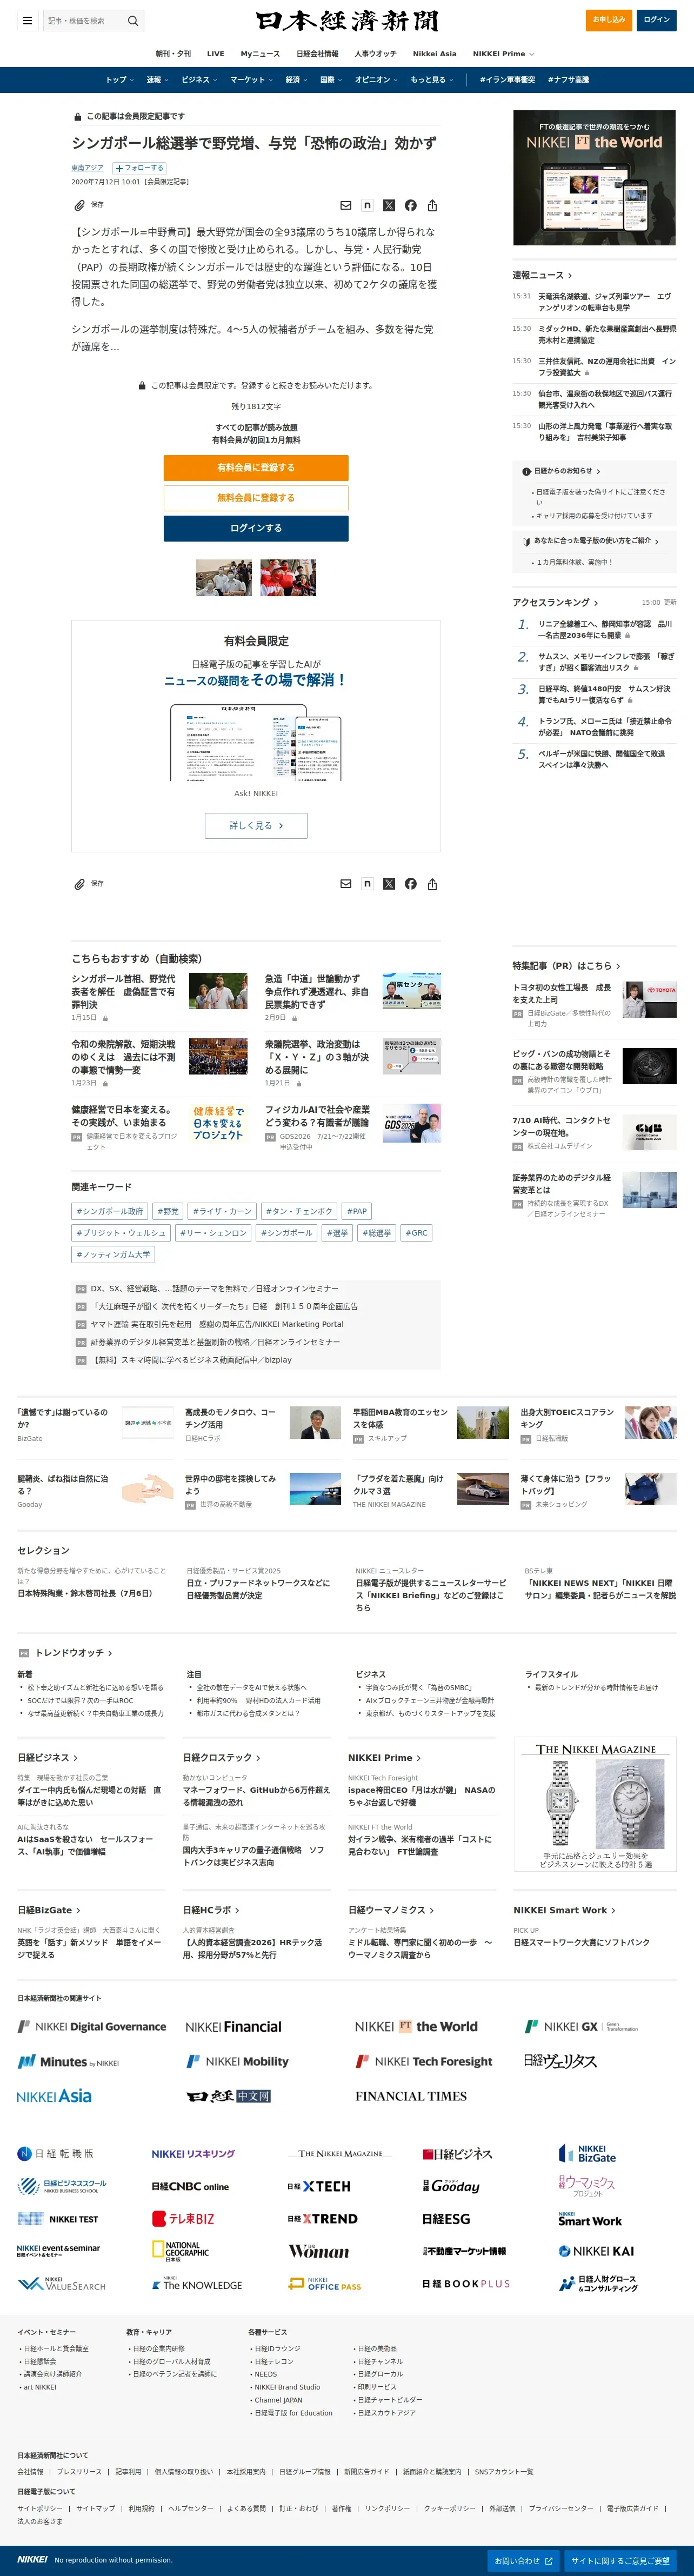The width and height of the screenshot is (694, 2576).
Task: Open the NIKKEI リスキリング footer logo
Action: coord(193,2153)
